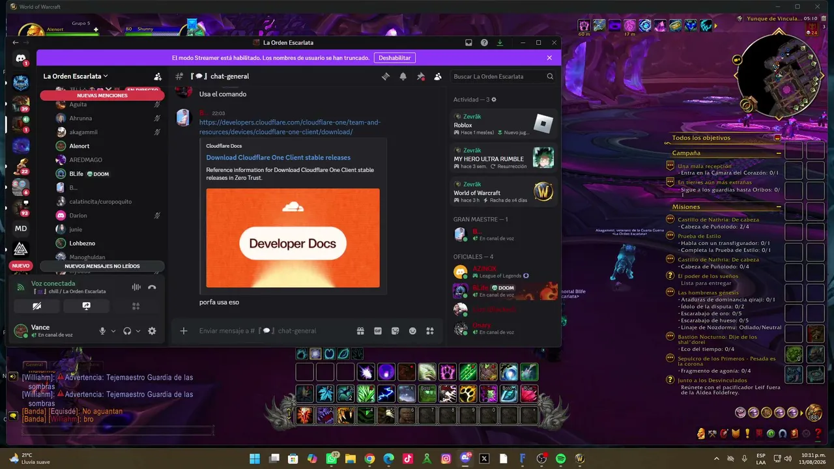This screenshot has width=834, height=469.
Task: Click the WoW chat speaker voice icon
Action: 13,377
